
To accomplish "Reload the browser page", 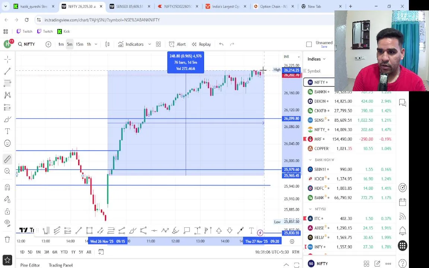I will pyautogui.click(x=26, y=20).
